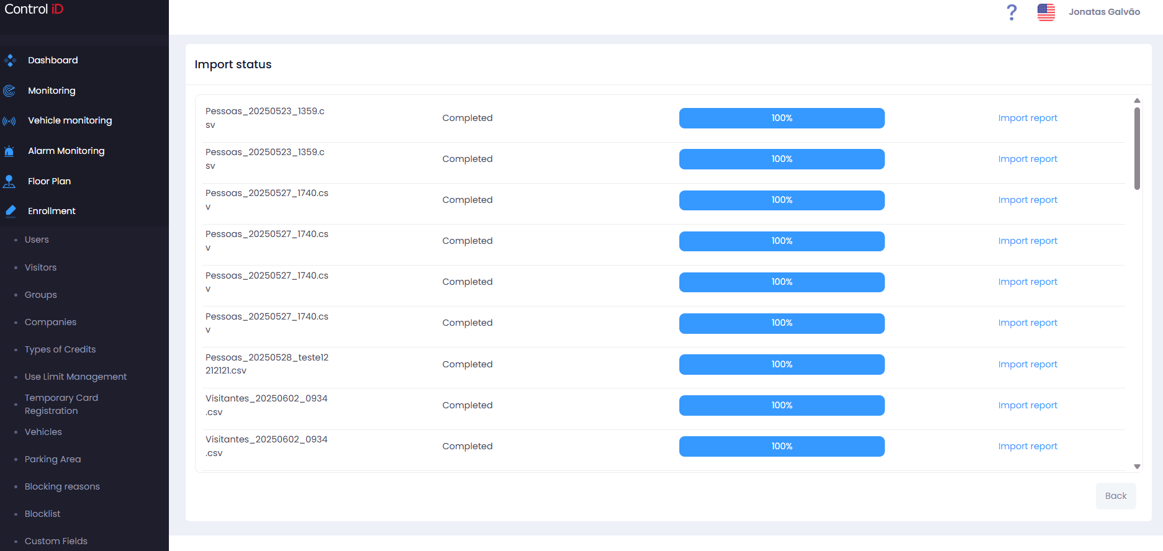Screen dimensions: 1163x551
Task: Click the scrollbar down arrow of list
Action: [1137, 467]
